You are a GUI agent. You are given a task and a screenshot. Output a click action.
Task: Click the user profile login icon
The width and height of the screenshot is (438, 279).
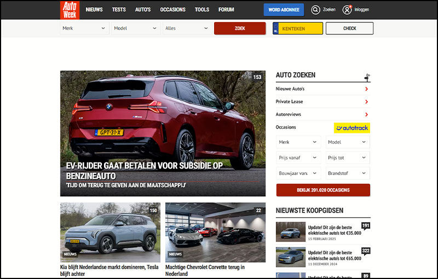coord(347,10)
